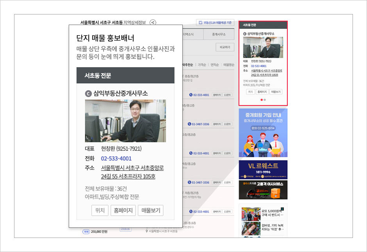Click the C brand badge next to 삼익부동산중개사무소 in sidebar
Image resolution: width=367 pixels, height=252 pixels.
[x=244, y=34]
